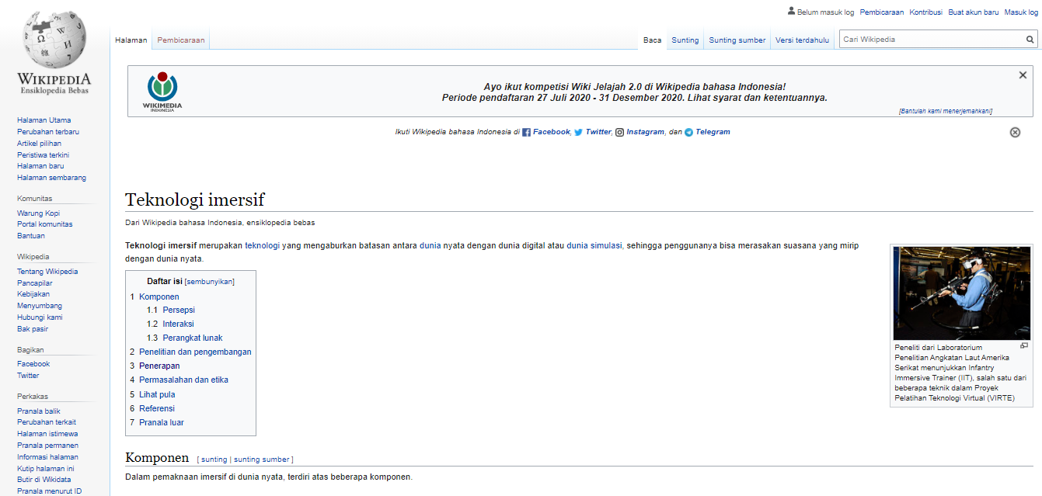Open Halaman baru link

click(40, 166)
